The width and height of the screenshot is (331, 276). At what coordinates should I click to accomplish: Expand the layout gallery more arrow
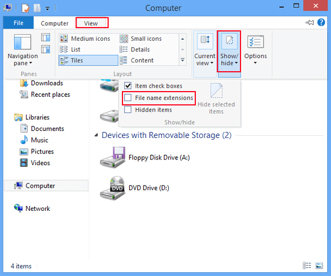pyautogui.click(x=183, y=60)
